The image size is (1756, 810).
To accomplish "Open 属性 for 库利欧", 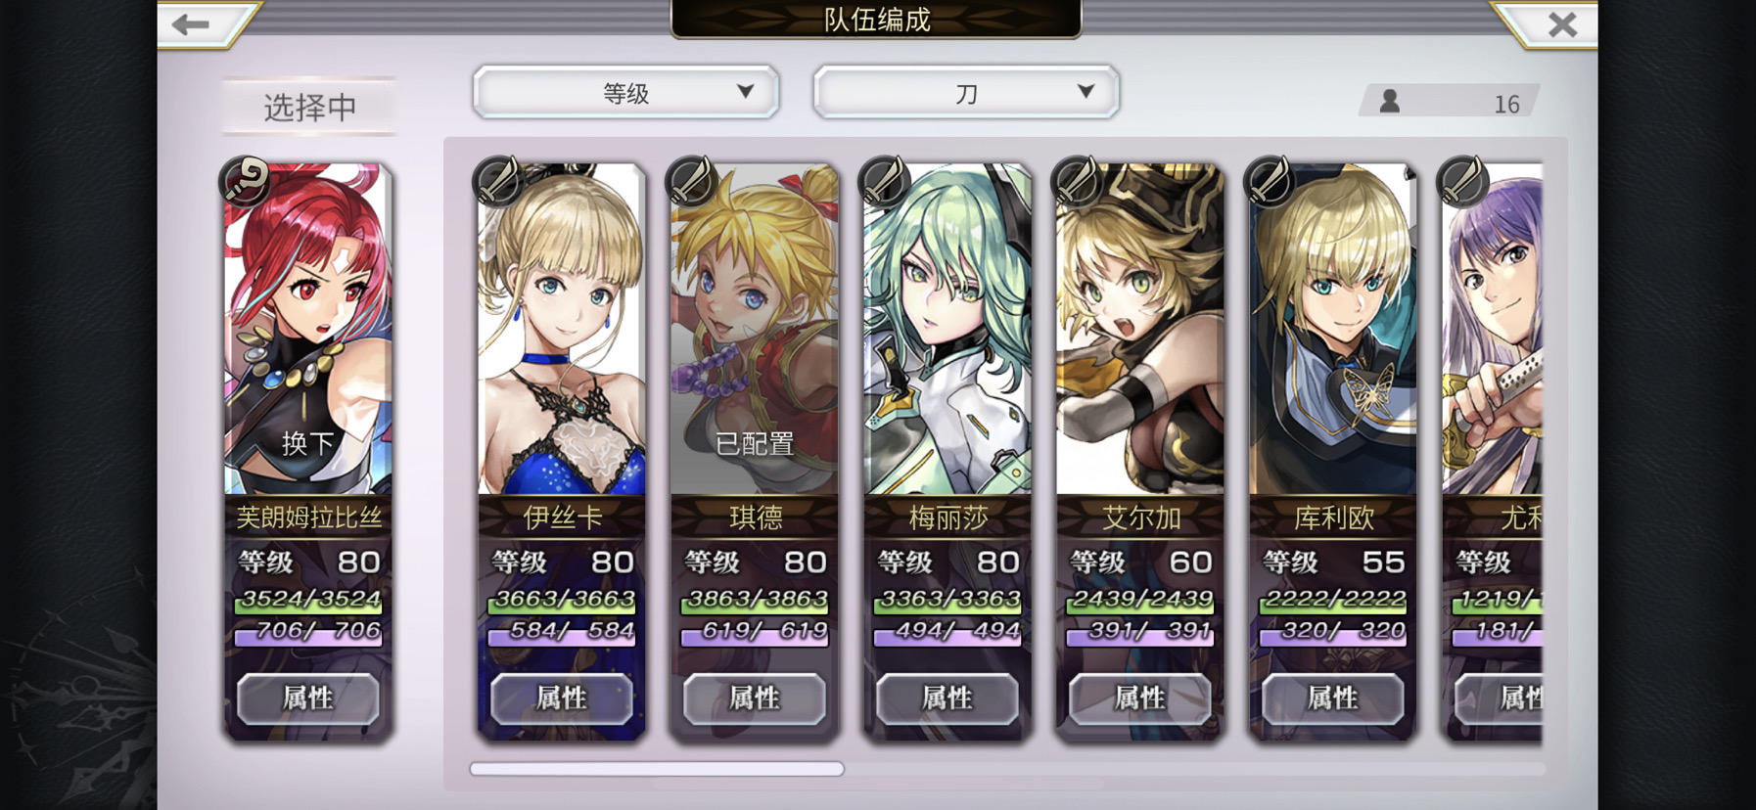I will (x=1332, y=698).
